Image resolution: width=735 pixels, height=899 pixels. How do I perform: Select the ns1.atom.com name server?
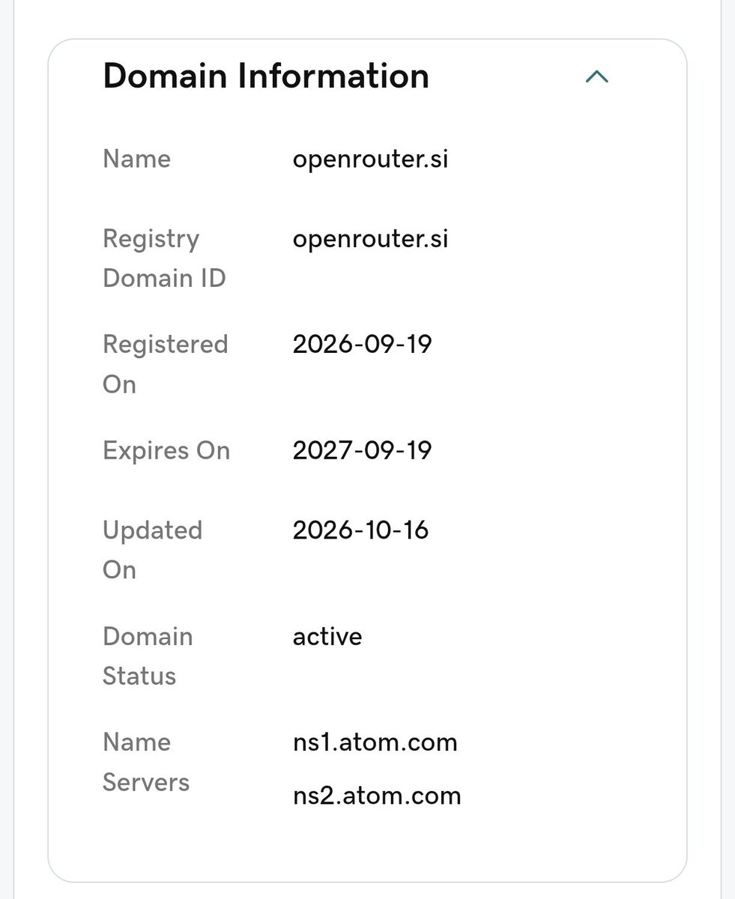point(375,742)
